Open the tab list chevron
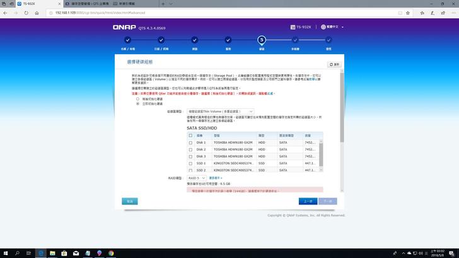Viewport: 459px width, 258px height. (171, 4)
